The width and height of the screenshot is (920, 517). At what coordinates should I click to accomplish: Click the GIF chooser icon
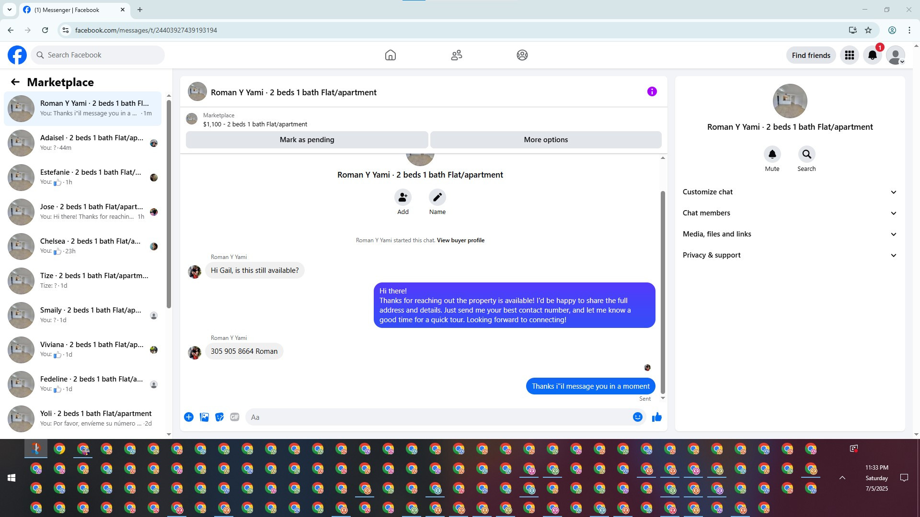point(234,417)
